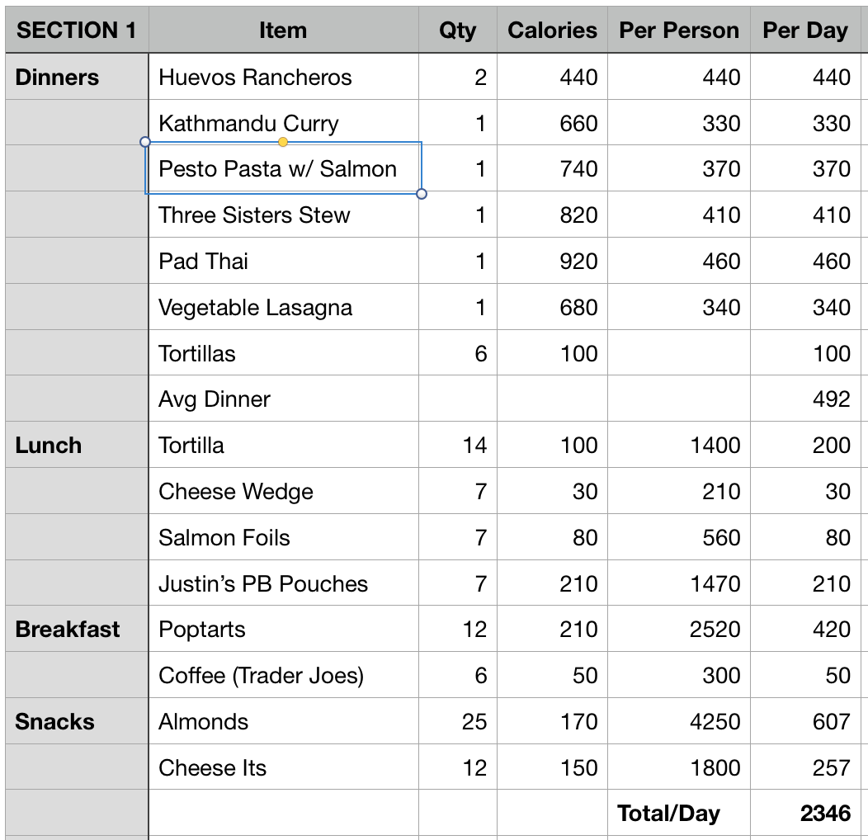
Task: Click the Item column header
Action: click(x=282, y=31)
